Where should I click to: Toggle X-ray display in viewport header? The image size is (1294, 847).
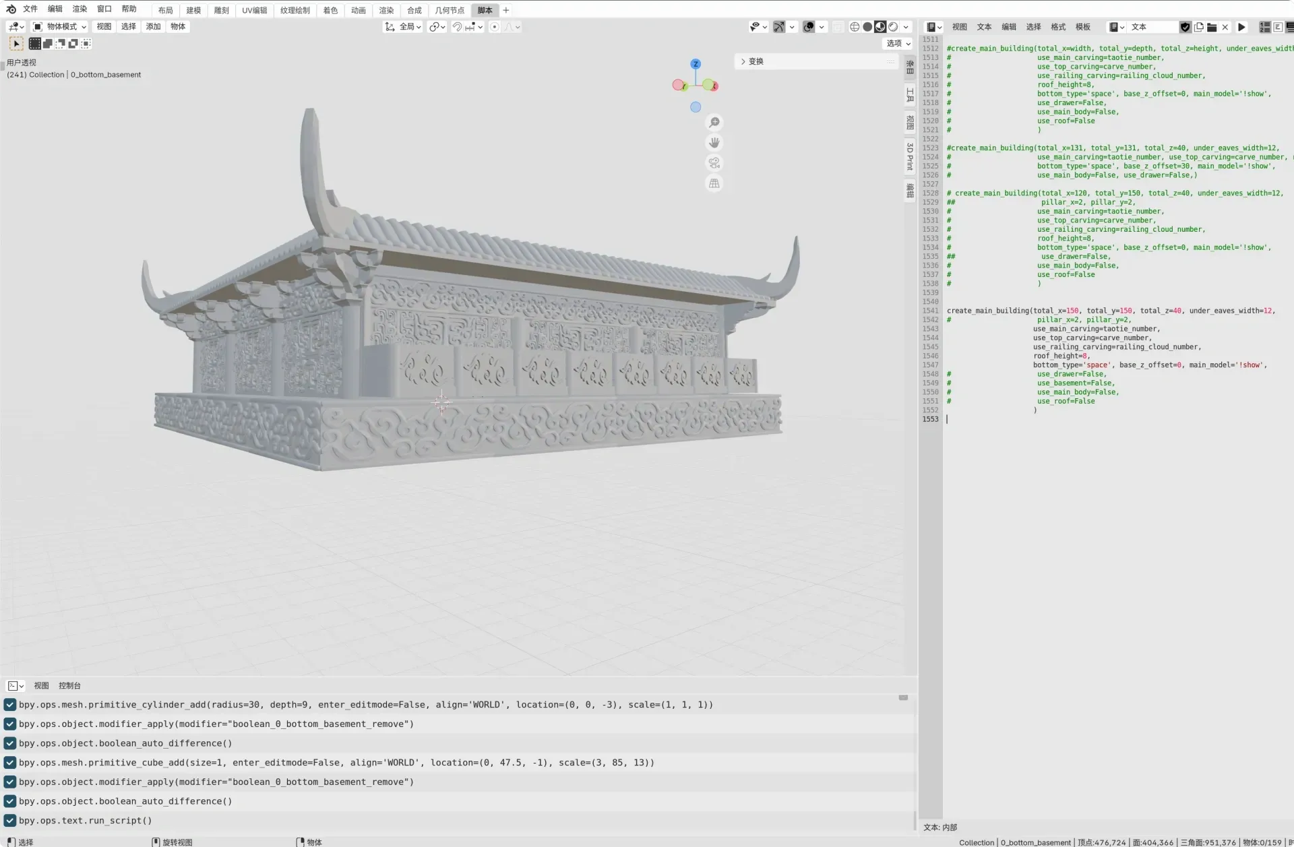837,27
